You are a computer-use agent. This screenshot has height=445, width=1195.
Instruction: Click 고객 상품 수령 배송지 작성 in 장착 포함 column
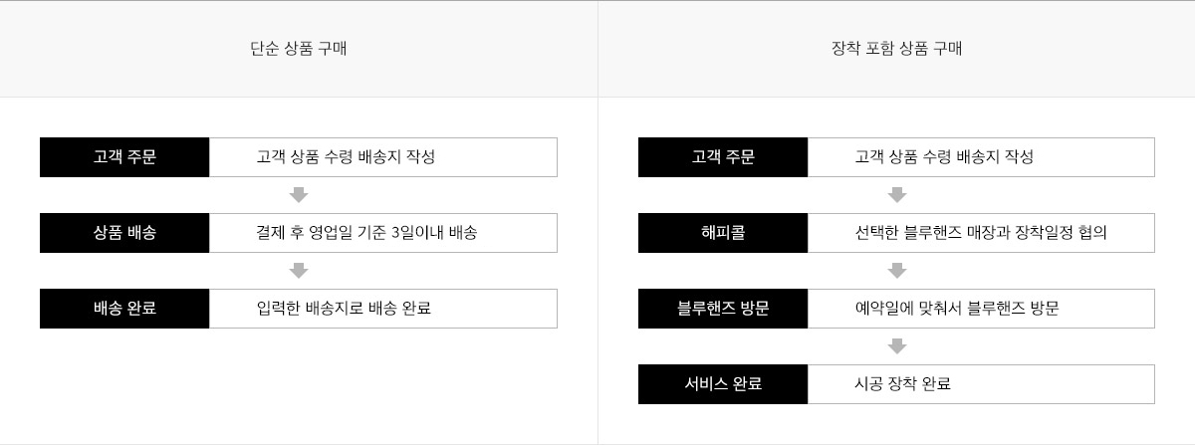[944, 157]
